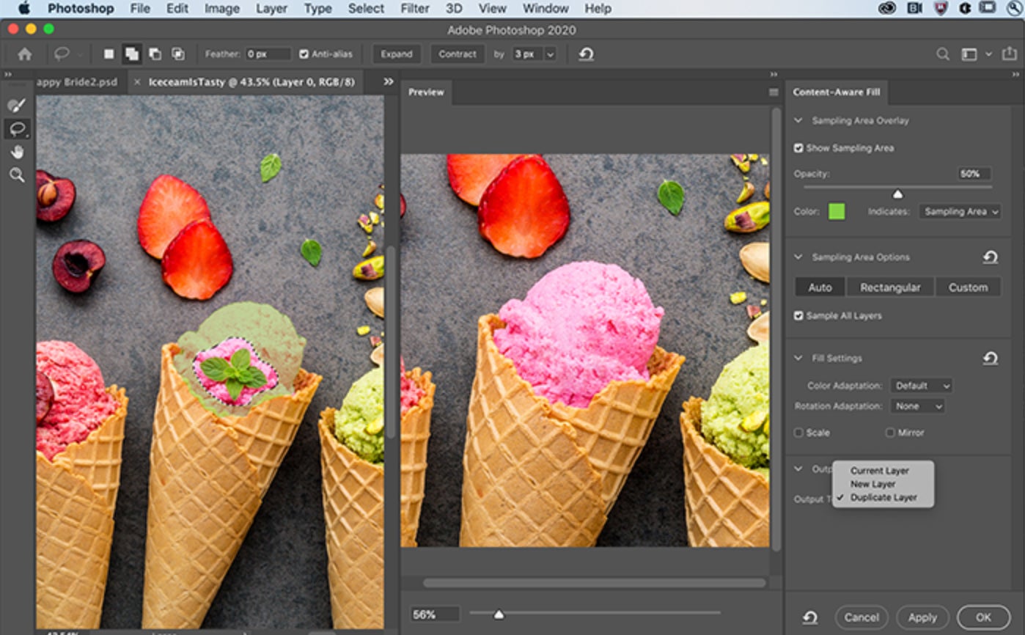Screen dimensions: 1025x635
Task: Choose the Custom sampling option
Action: [x=969, y=287]
